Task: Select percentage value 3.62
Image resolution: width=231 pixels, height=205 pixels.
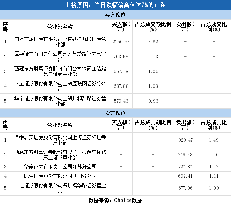Action: point(153,42)
